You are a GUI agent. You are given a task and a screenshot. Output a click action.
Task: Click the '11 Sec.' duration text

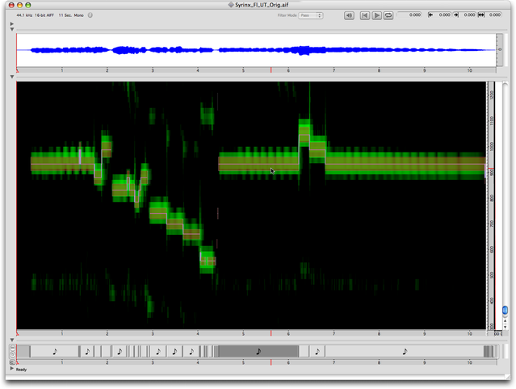[65, 15]
